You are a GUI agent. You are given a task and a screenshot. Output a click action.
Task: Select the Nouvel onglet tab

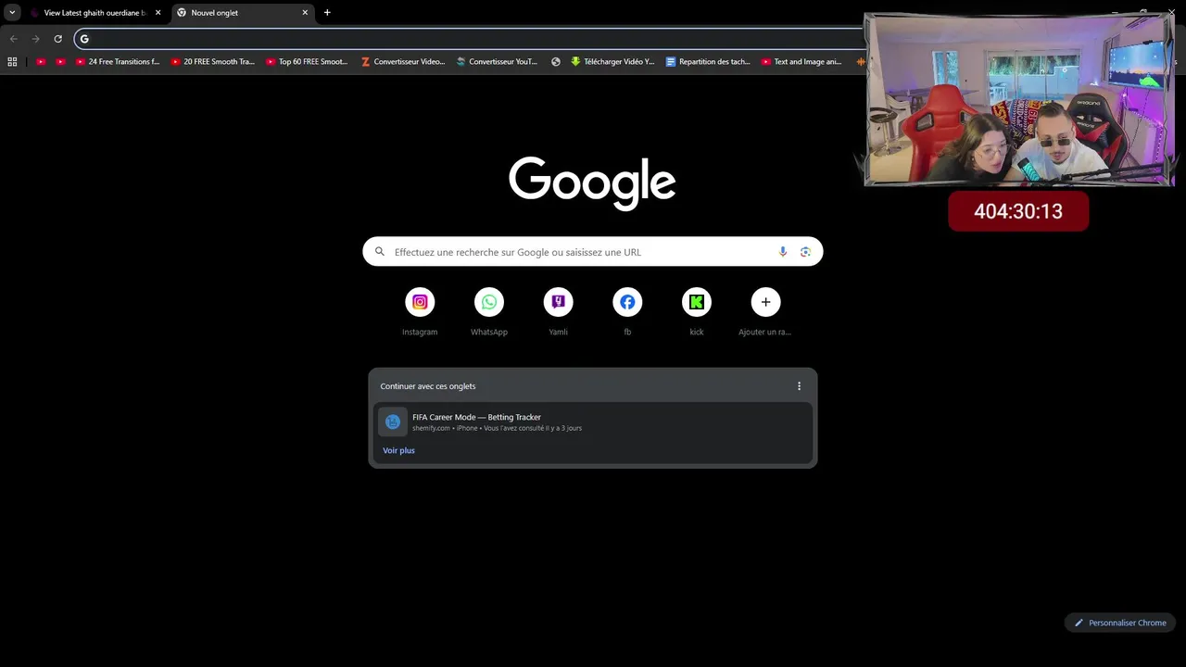click(243, 13)
